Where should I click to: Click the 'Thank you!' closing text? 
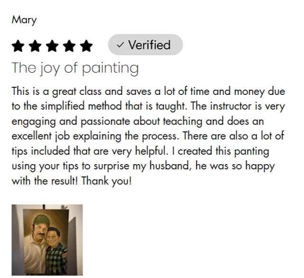[106, 181]
